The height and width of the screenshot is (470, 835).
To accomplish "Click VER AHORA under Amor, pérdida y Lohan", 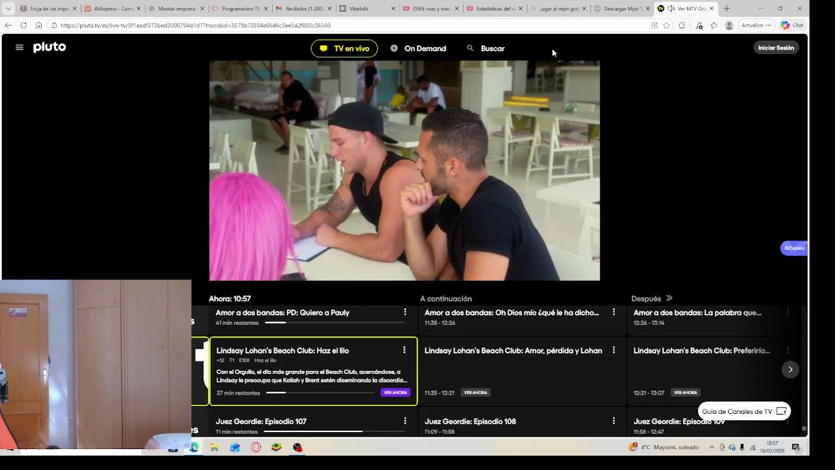I will [476, 392].
